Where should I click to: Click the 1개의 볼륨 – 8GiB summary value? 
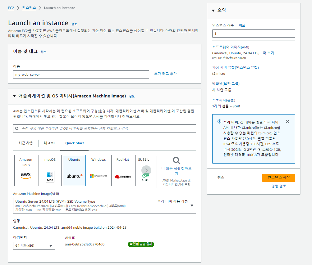pyautogui.click(x=226, y=106)
